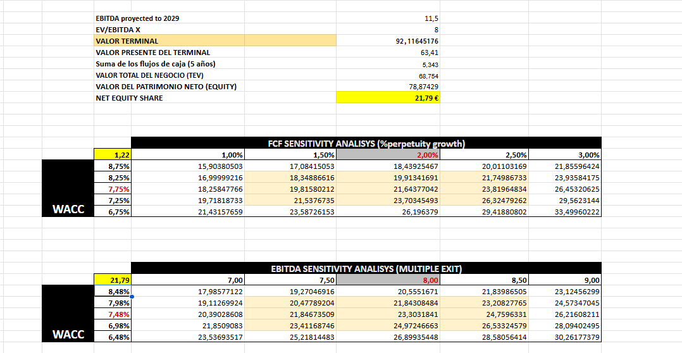Viewport: 682px width, 353px height.
Task: Select the cell with 23,12456299
Action: point(564,291)
